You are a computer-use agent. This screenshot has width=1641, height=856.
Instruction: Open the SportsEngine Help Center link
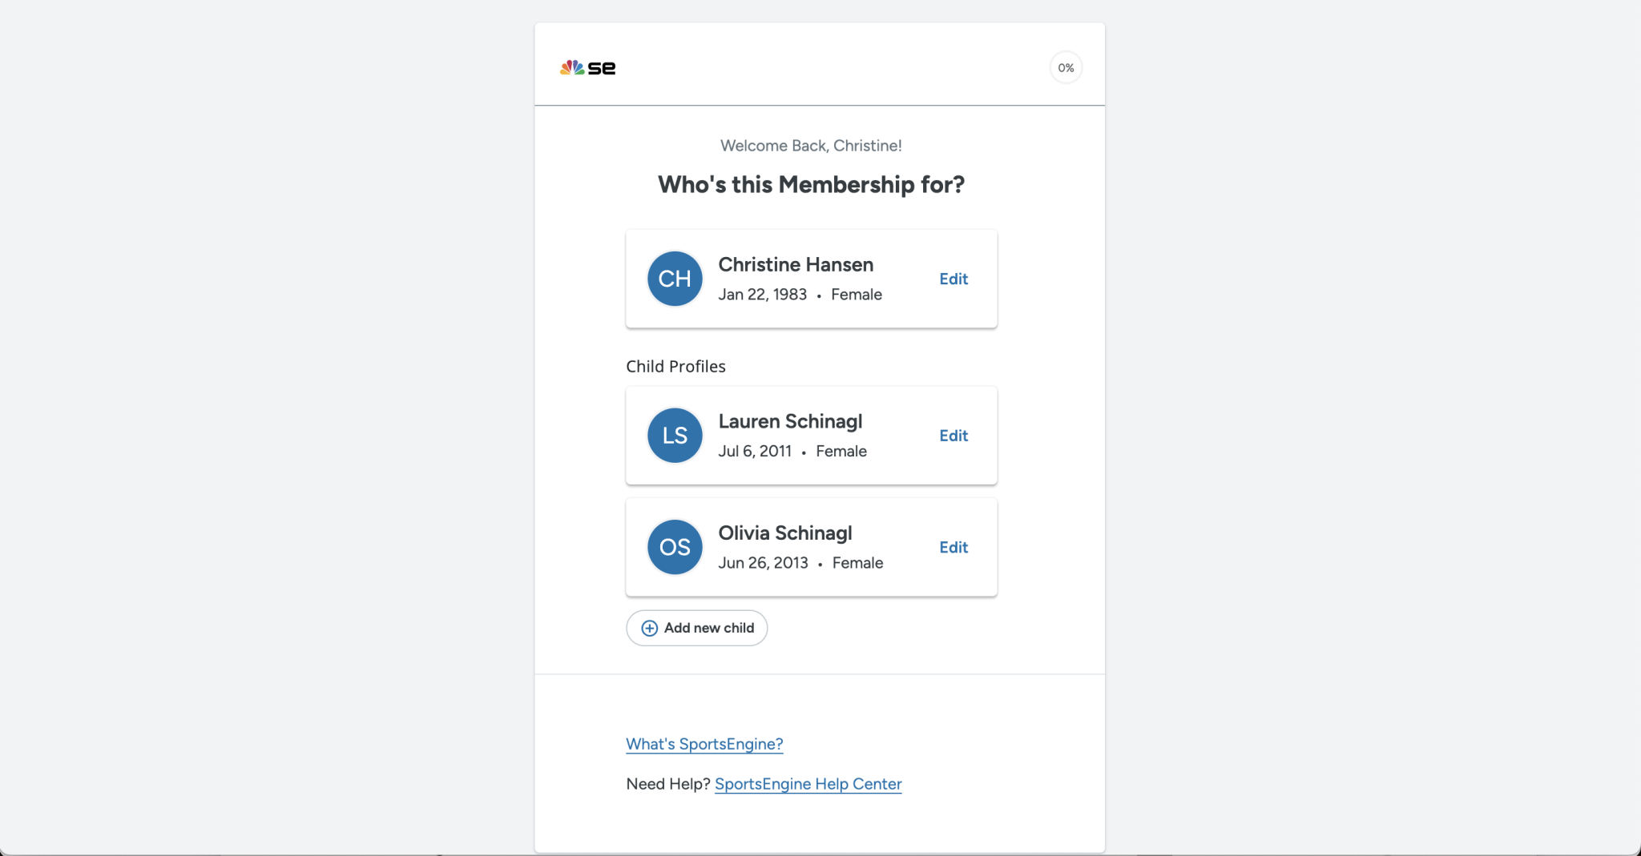pos(808,784)
